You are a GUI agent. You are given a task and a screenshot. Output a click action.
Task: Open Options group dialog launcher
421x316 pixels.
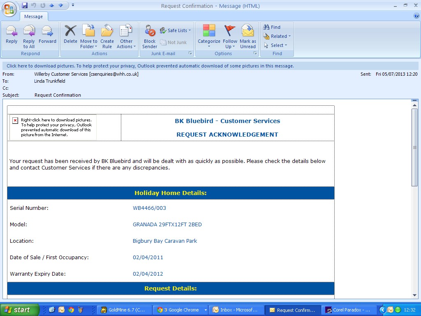(x=255, y=53)
